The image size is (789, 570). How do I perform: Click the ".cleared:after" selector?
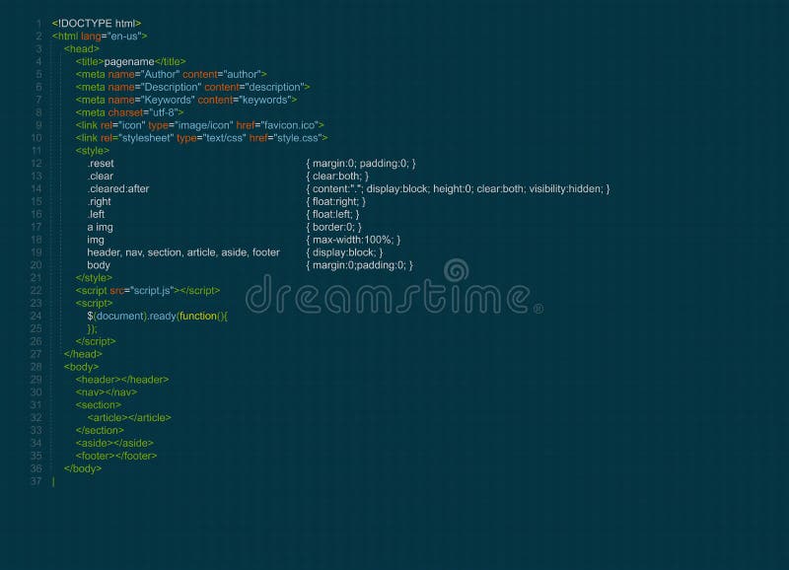[x=118, y=189]
